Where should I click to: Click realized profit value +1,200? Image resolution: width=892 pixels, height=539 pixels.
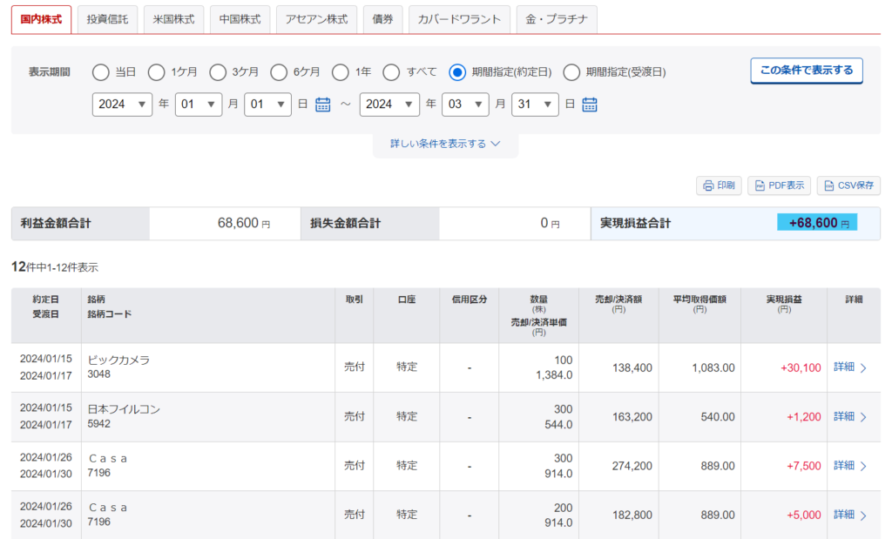tap(804, 417)
